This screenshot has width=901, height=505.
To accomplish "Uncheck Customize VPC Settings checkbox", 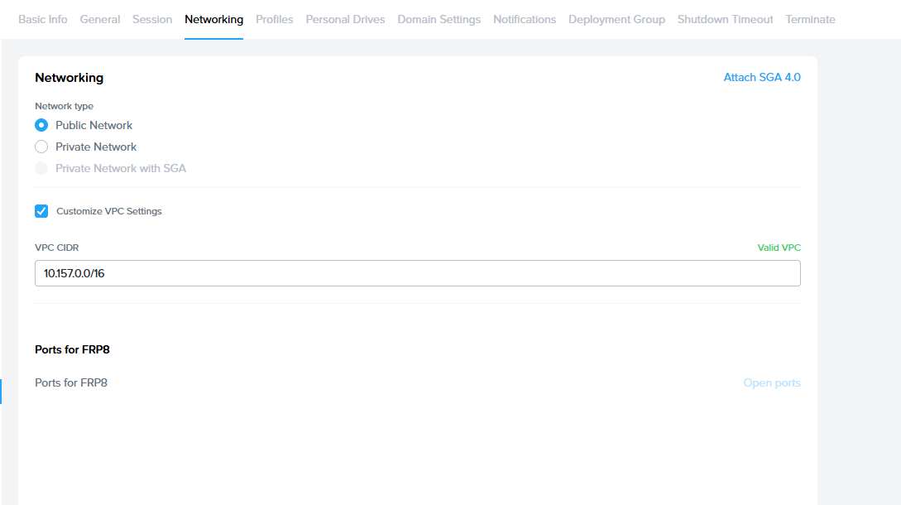I will [41, 211].
